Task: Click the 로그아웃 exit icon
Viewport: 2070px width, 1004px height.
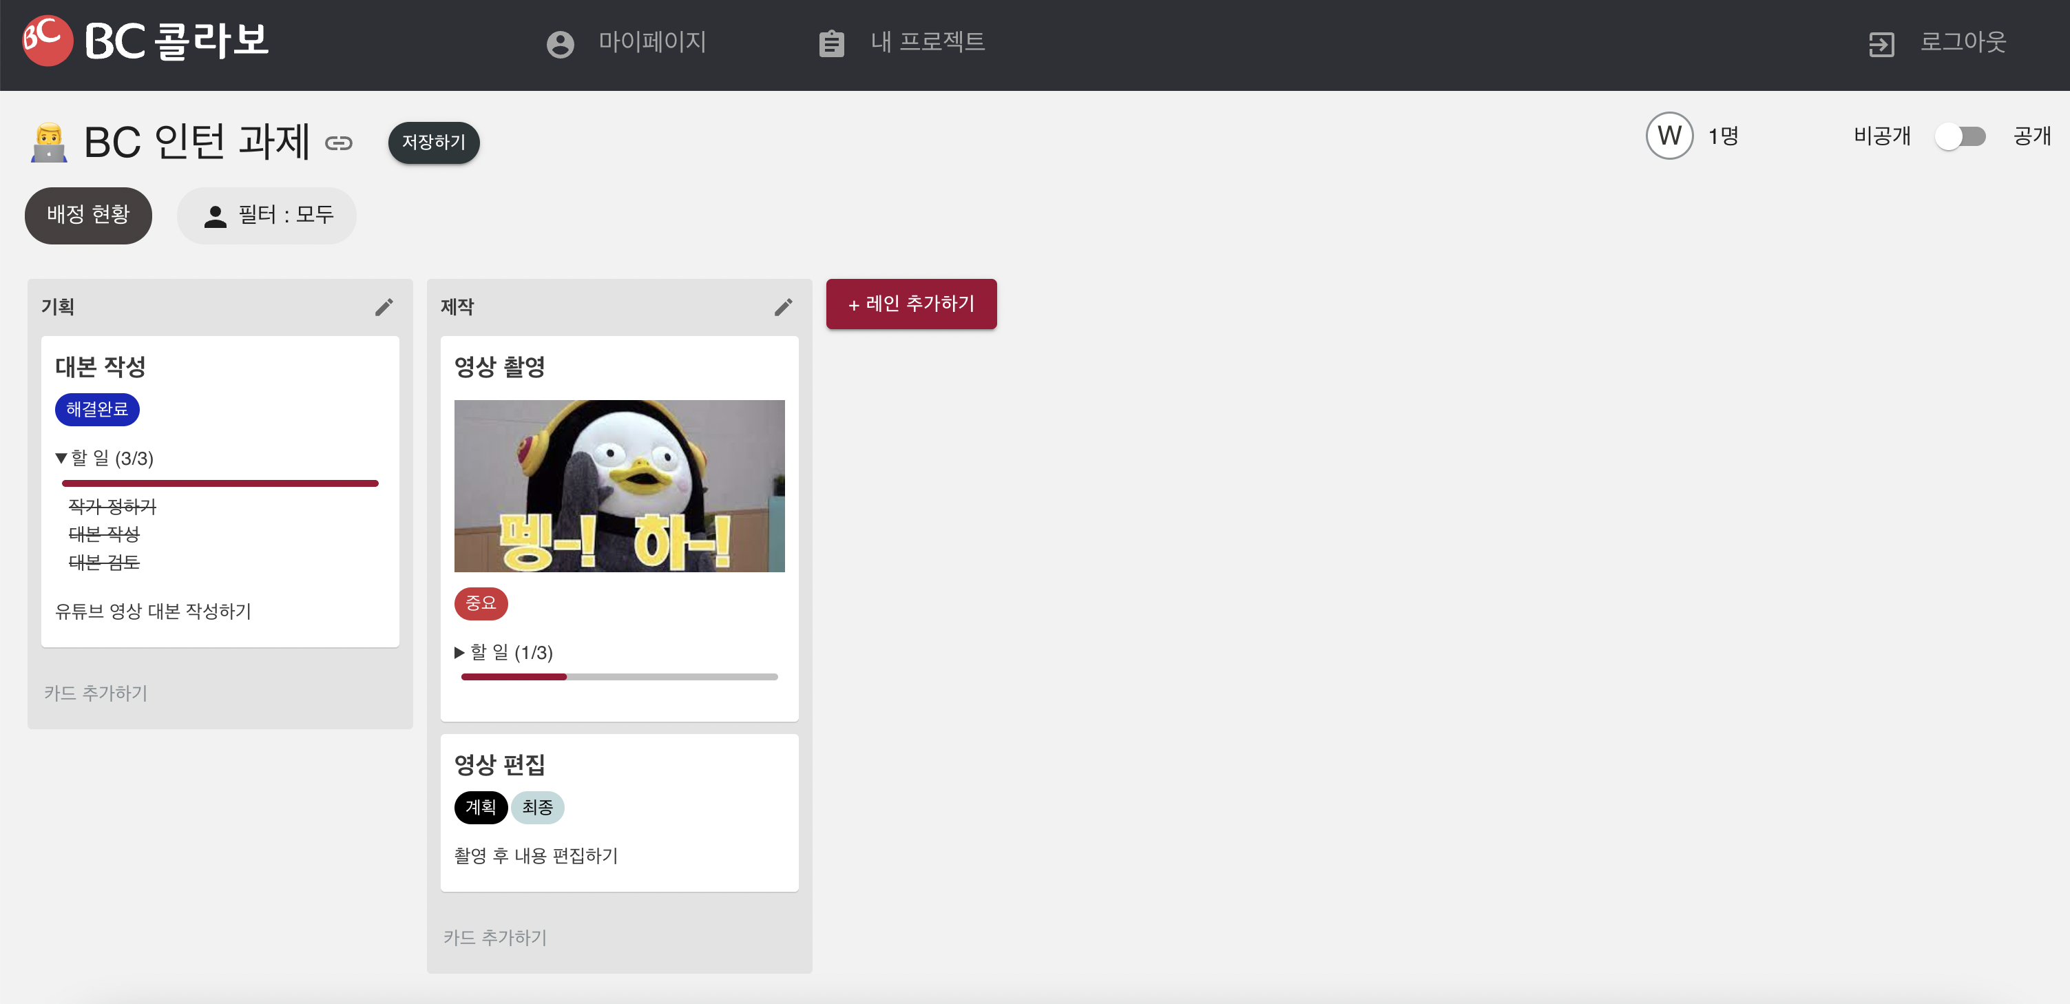Action: tap(1881, 43)
